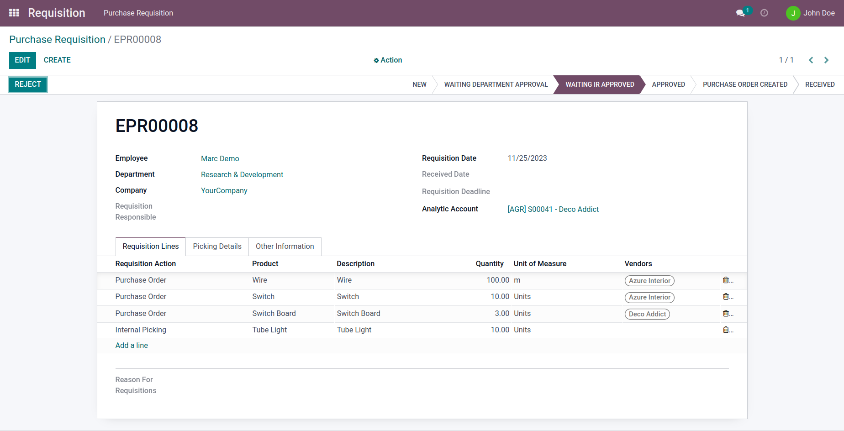Select the Approved status stage
Viewport: 844px width, 431px height.
coord(668,84)
